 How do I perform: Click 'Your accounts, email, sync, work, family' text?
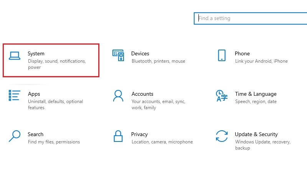(158, 105)
